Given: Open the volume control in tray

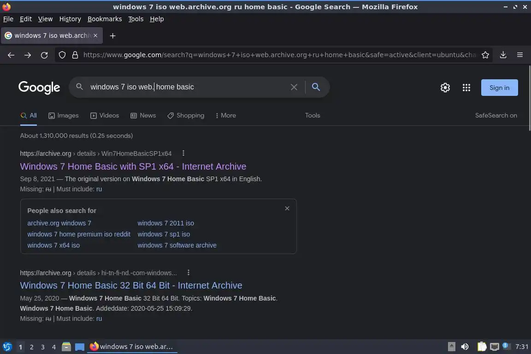Looking at the screenshot, I should pos(465,347).
